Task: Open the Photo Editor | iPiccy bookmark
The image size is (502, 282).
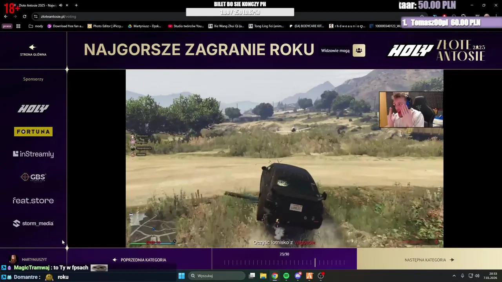Action: 105,26
